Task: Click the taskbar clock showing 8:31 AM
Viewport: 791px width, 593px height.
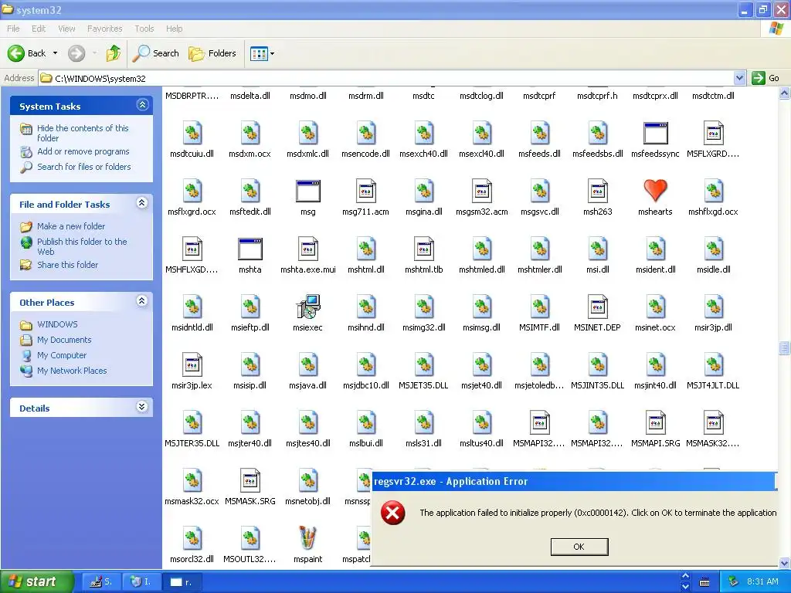Action: point(762,582)
